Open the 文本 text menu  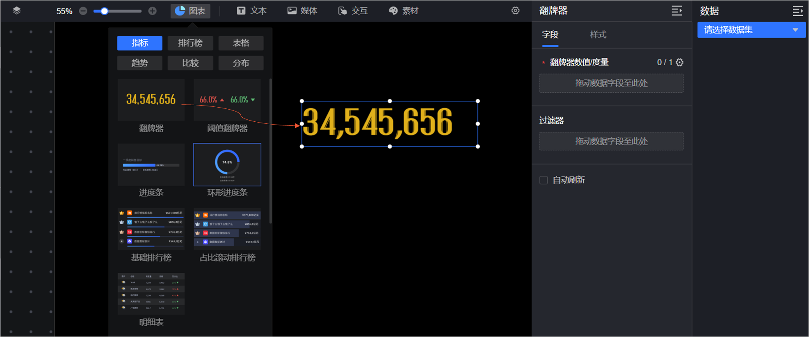click(251, 11)
